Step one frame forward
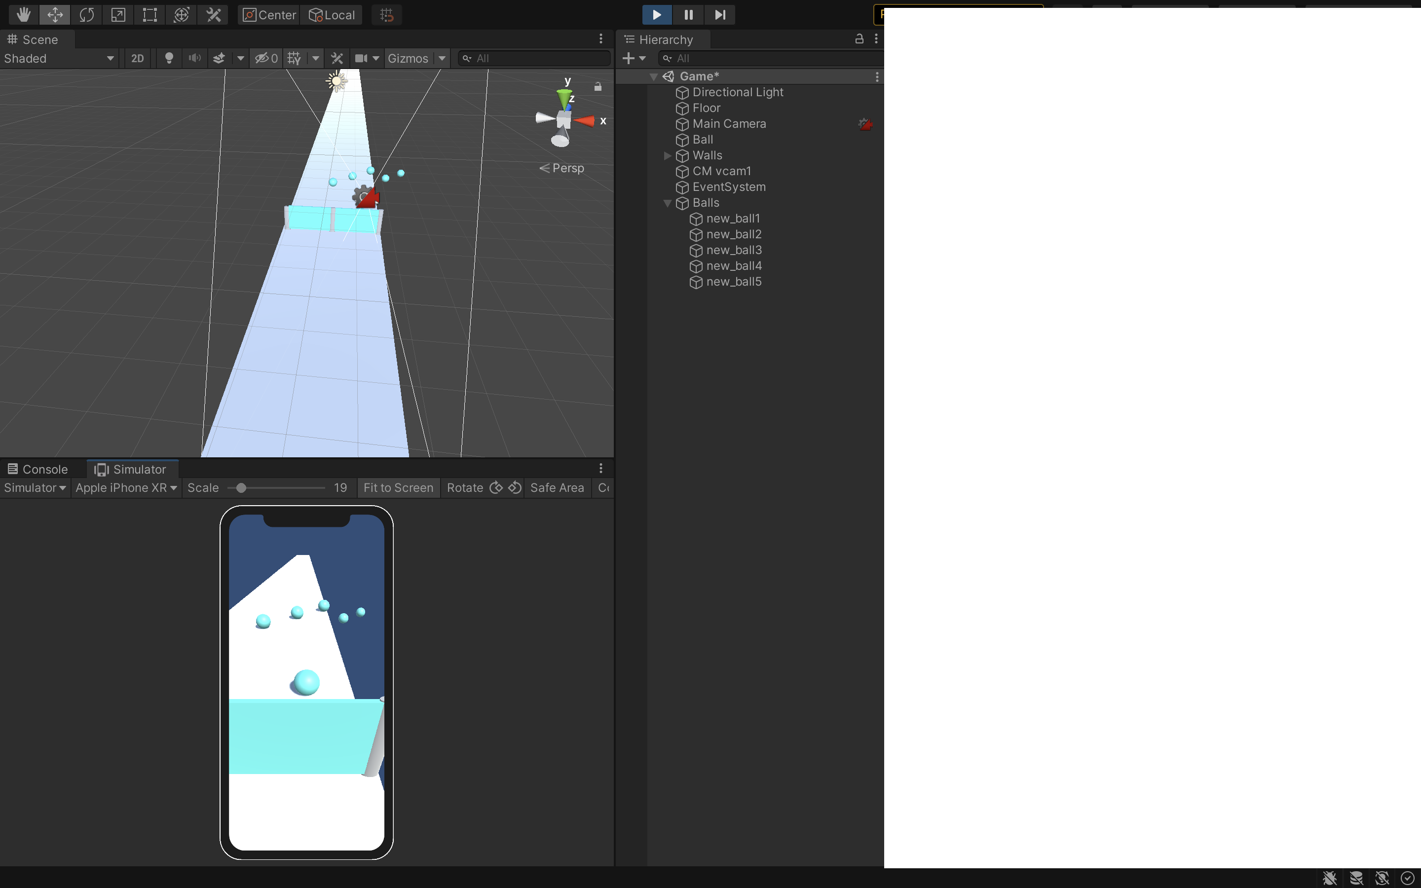 [x=720, y=15]
